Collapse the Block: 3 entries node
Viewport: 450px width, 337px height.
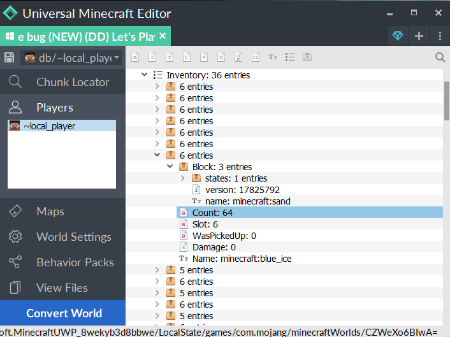pyautogui.click(x=170, y=167)
